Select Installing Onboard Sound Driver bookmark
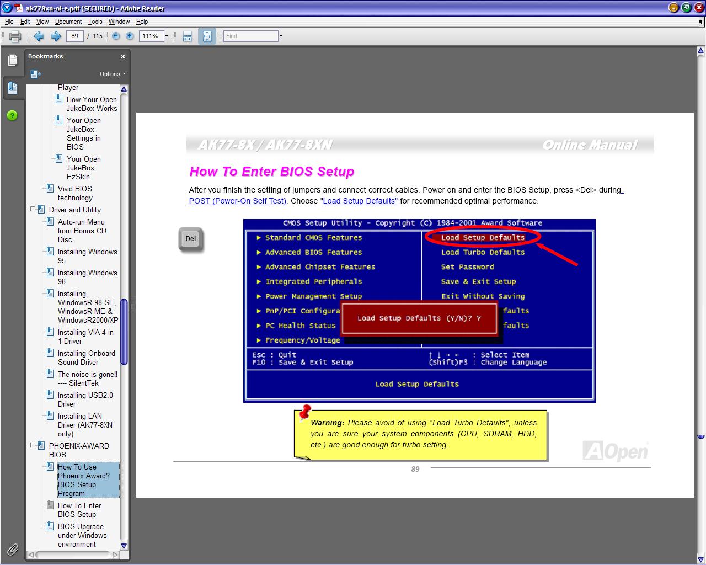Screen dimensions: 706x565 (x=87, y=358)
